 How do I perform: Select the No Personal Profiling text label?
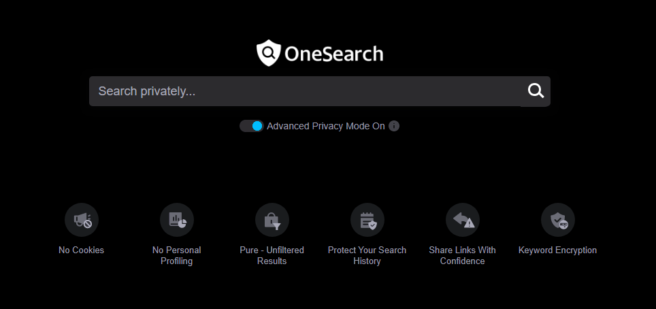pos(176,255)
